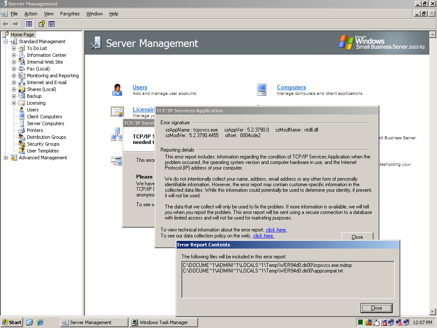Select the User Templates tree icon
437x328 pixels.
(x=22, y=151)
